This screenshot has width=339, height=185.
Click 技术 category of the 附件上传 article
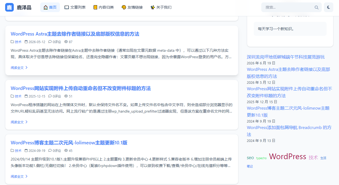click(18, 96)
